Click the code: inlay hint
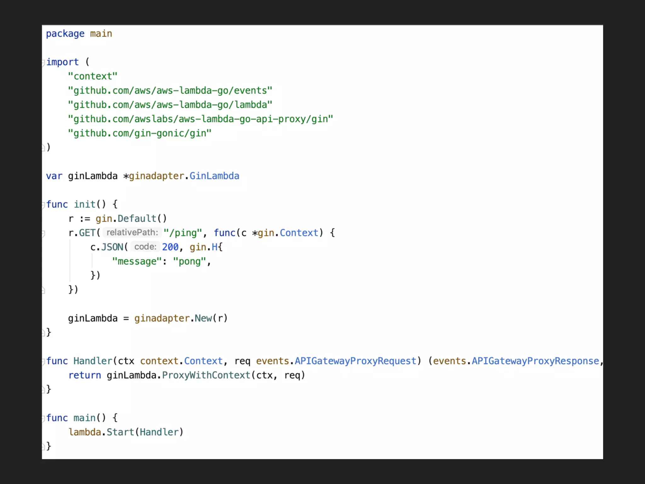Viewport: 645px width, 484px height. pyautogui.click(x=145, y=247)
